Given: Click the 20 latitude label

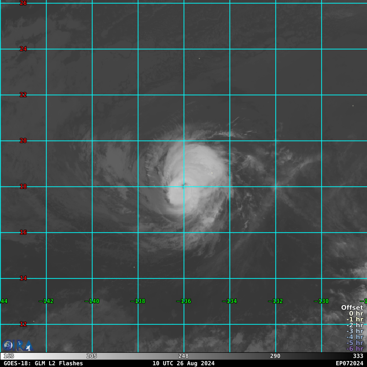Looking at the screenshot, I should [x=23, y=141].
